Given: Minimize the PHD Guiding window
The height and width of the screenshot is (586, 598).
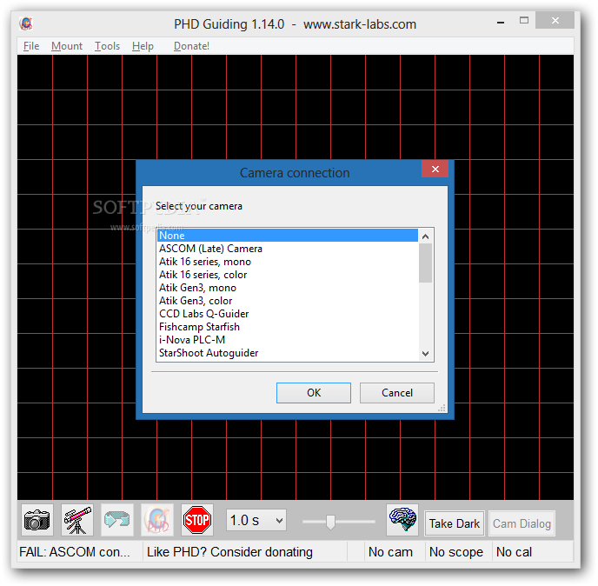Looking at the screenshot, I should [x=501, y=22].
